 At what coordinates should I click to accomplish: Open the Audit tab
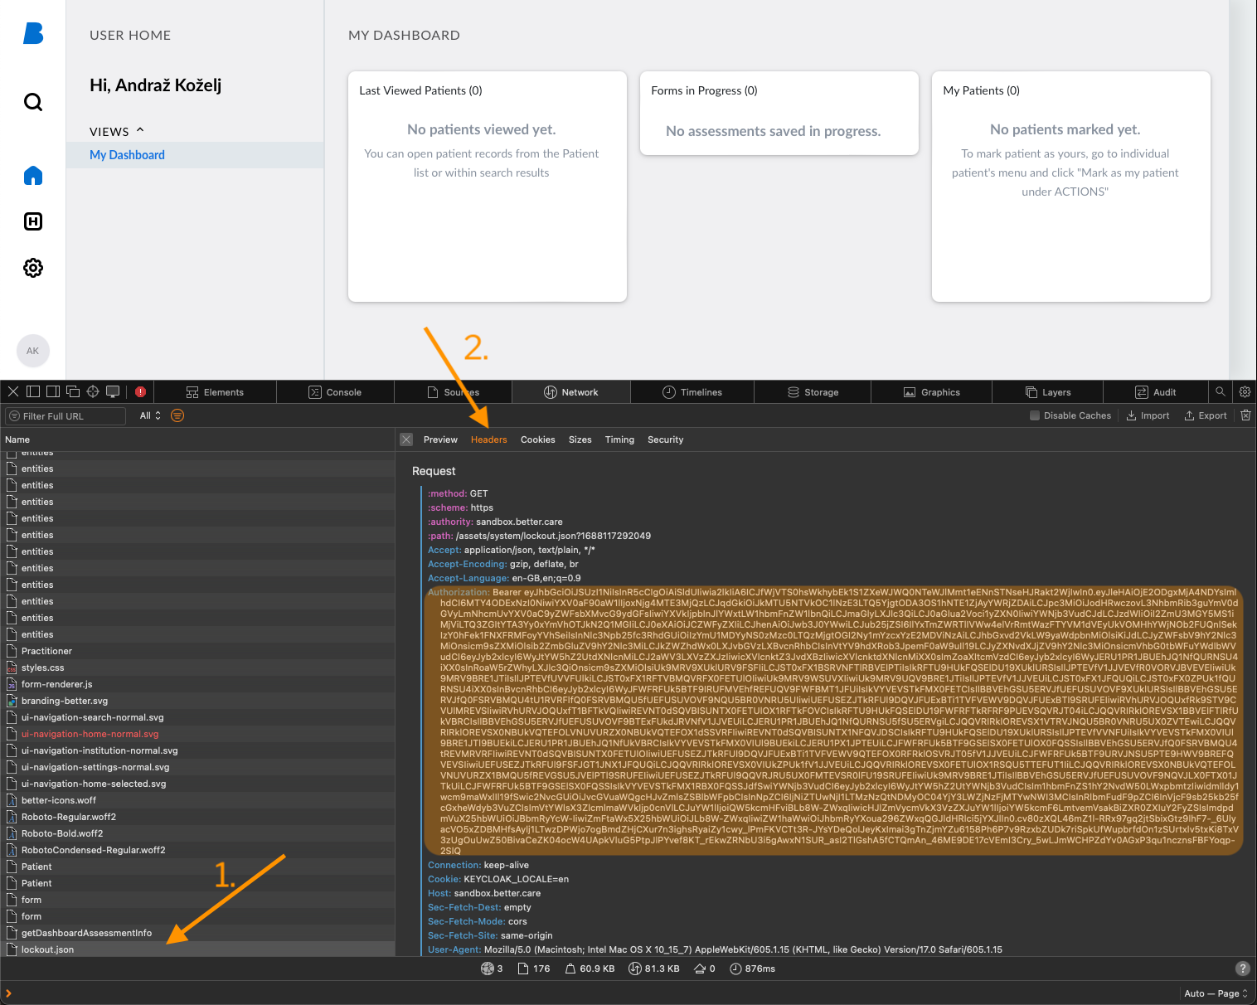[1156, 392]
